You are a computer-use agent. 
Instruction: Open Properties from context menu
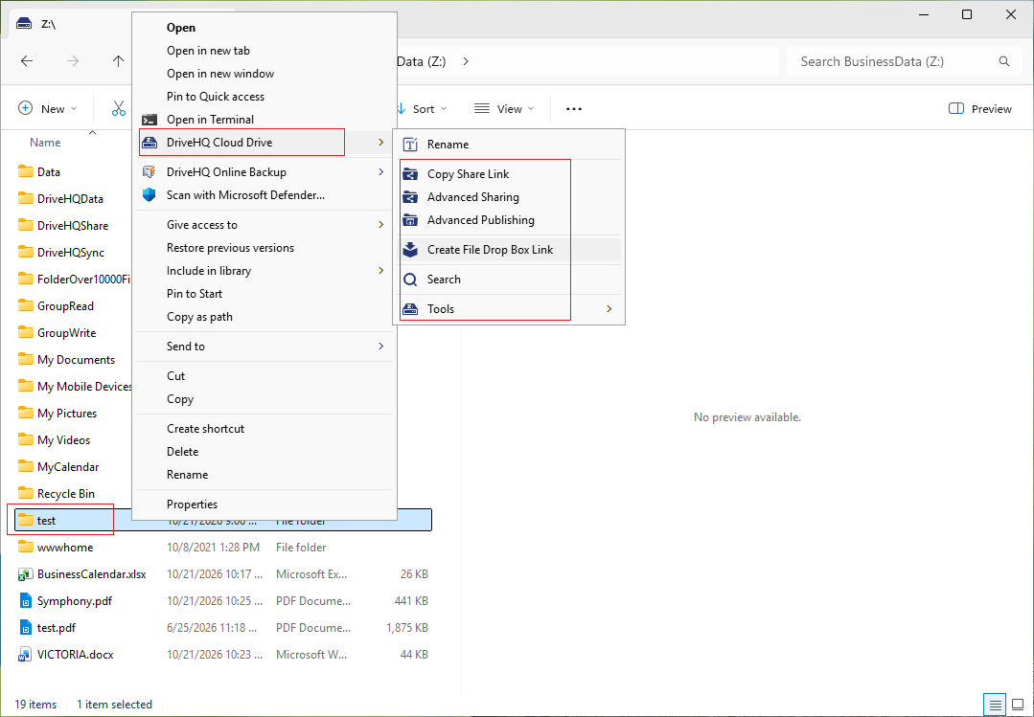pos(264,504)
